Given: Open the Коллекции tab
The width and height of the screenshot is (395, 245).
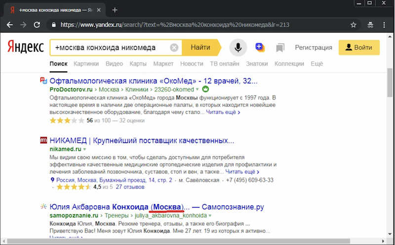Looking at the screenshot, I should click(289, 64).
